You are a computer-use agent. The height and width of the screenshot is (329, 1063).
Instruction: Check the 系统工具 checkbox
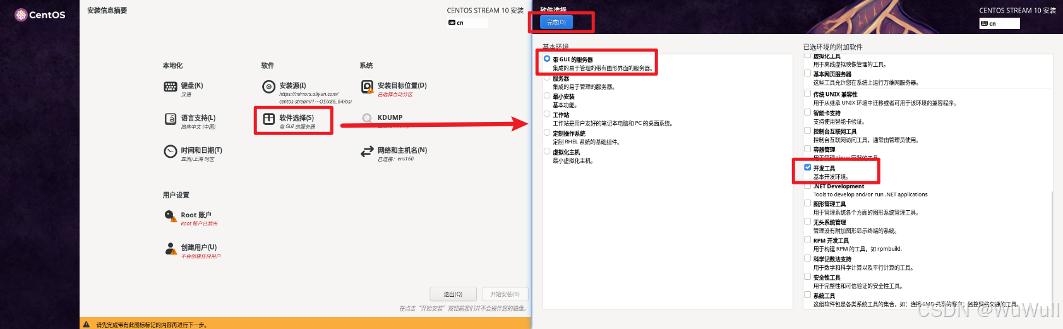(x=807, y=295)
